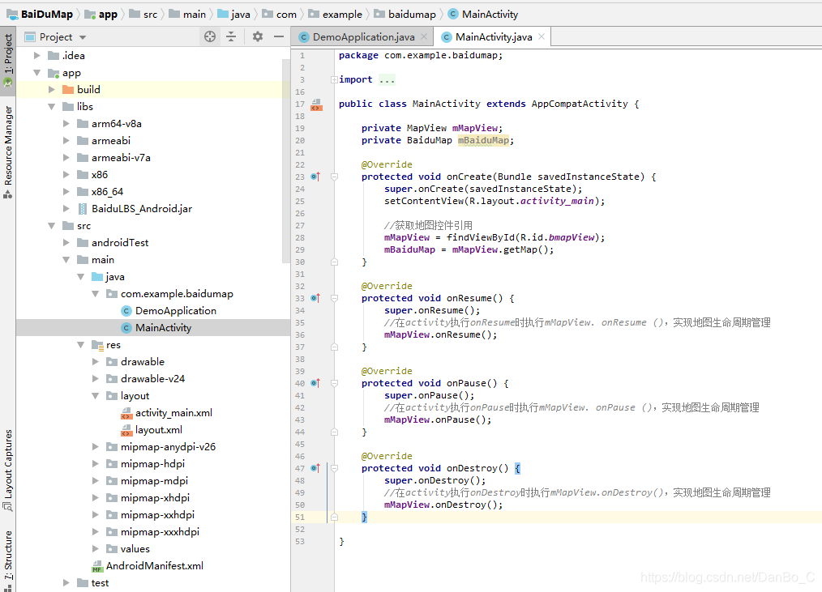
Task: Select armeabi-v7a folder in tree
Action: point(121,158)
